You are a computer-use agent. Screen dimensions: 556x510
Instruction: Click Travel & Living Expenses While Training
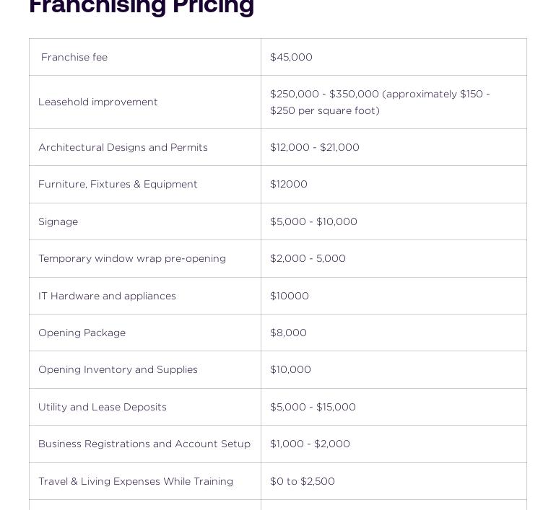[136, 481]
